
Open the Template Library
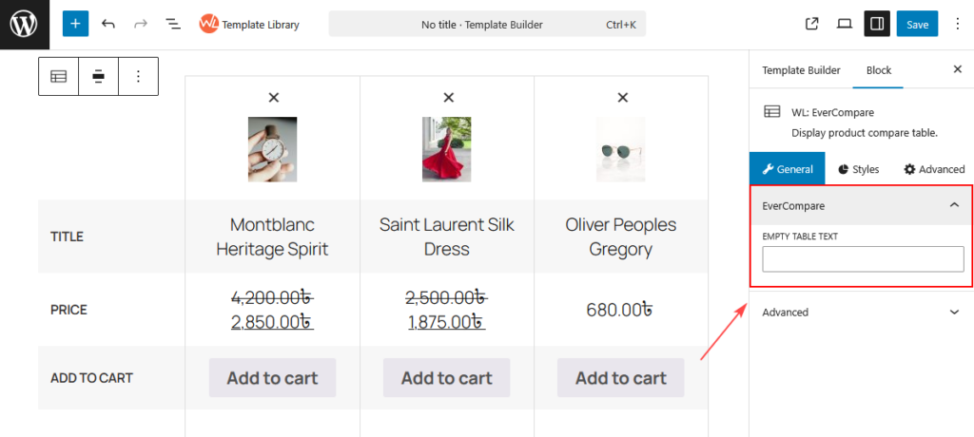pos(249,24)
